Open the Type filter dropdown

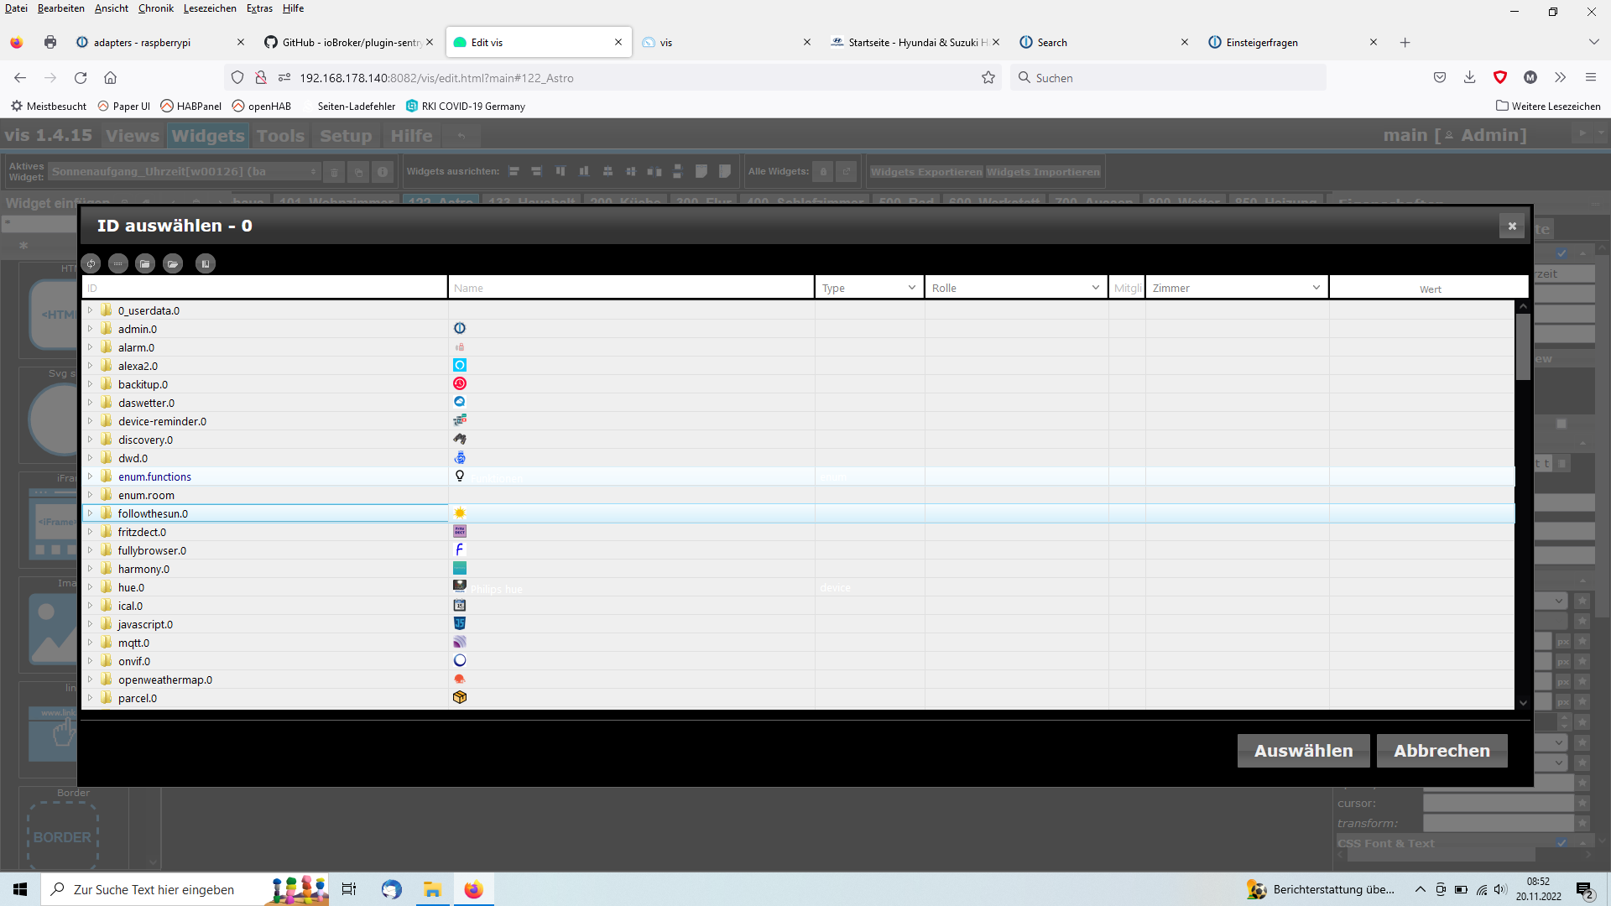[868, 288]
